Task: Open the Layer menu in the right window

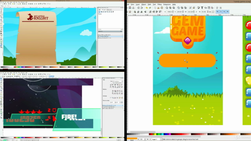Action: point(138,4)
